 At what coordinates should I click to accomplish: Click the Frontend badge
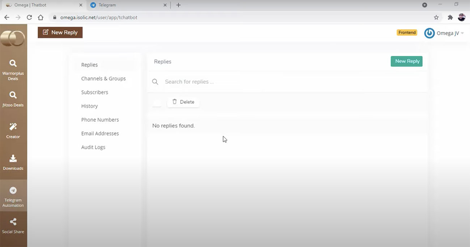pyautogui.click(x=407, y=32)
